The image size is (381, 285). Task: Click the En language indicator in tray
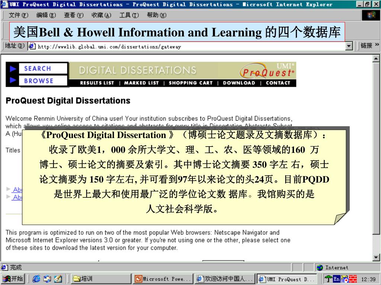click(x=336, y=279)
